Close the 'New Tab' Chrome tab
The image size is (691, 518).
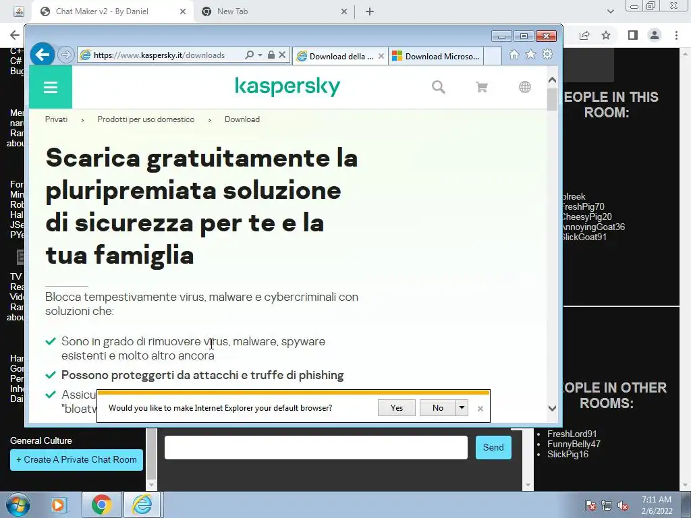tap(344, 12)
